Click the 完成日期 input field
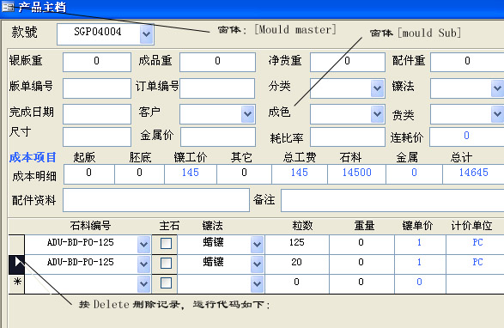504x328 pixels. tap(97, 114)
